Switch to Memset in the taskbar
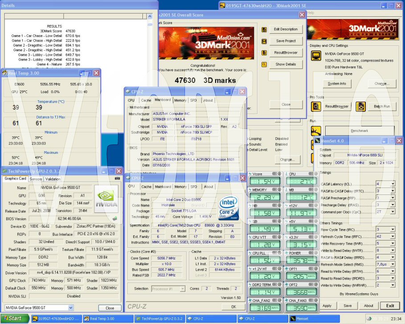This screenshot has width=405, height=324. (314, 319)
